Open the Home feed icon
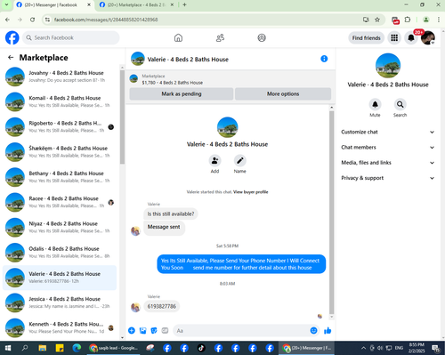The image size is (445, 355). 178,37
